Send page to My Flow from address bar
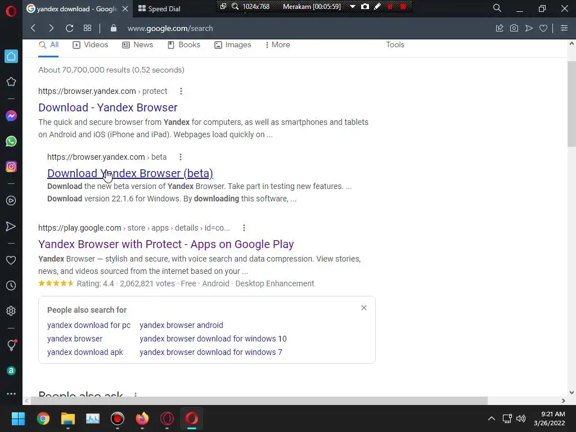The image size is (576, 432). point(529,28)
